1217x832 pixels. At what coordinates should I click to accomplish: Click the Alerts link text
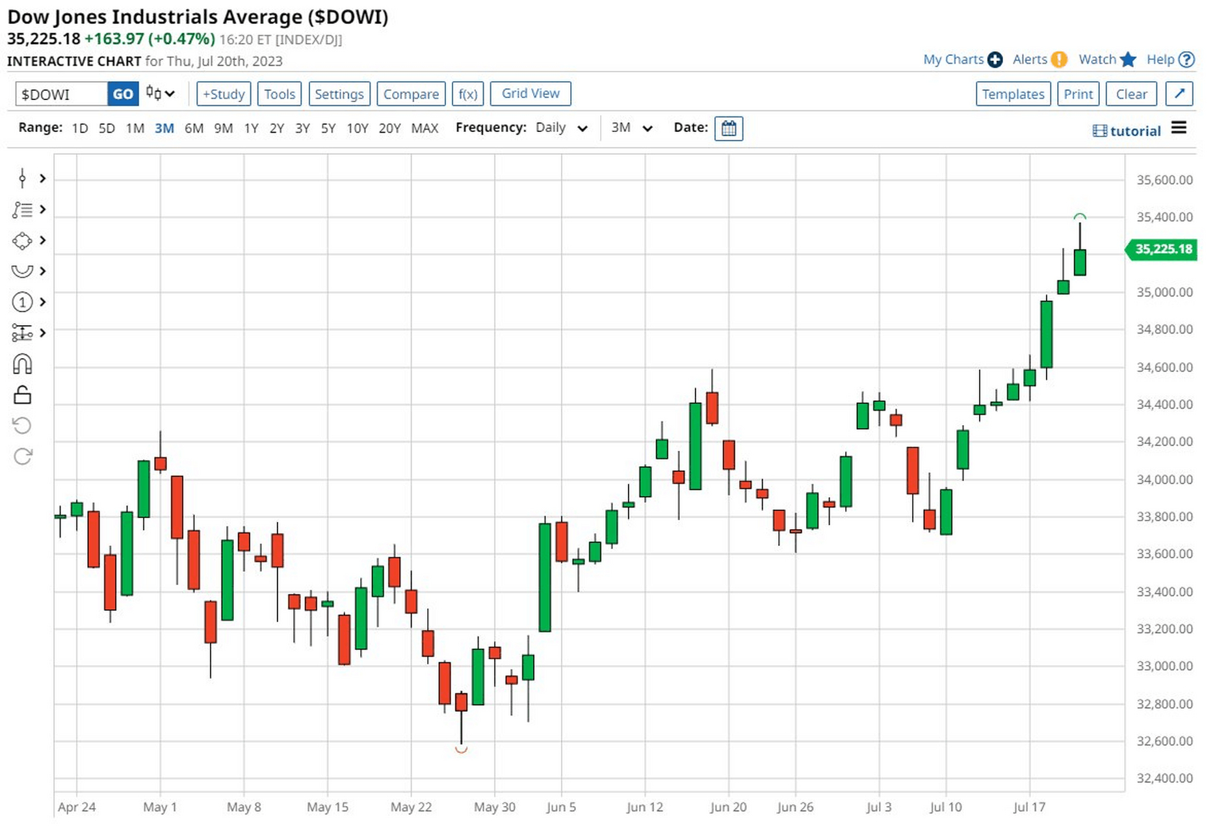[1030, 60]
